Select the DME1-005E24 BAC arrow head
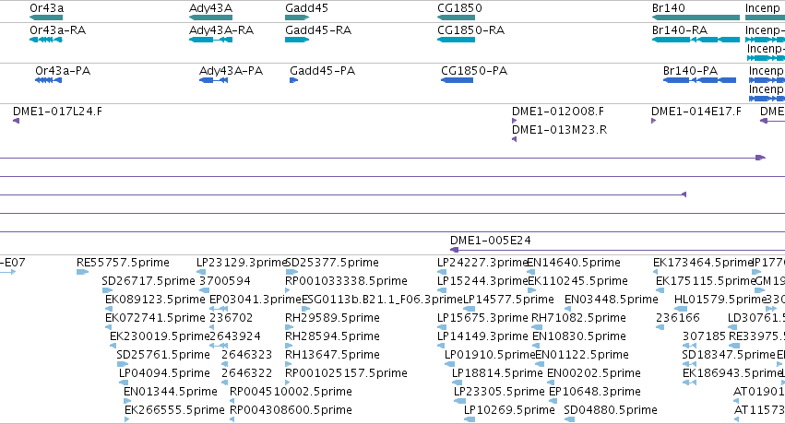This screenshot has width=785, height=424. click(454, 250)
